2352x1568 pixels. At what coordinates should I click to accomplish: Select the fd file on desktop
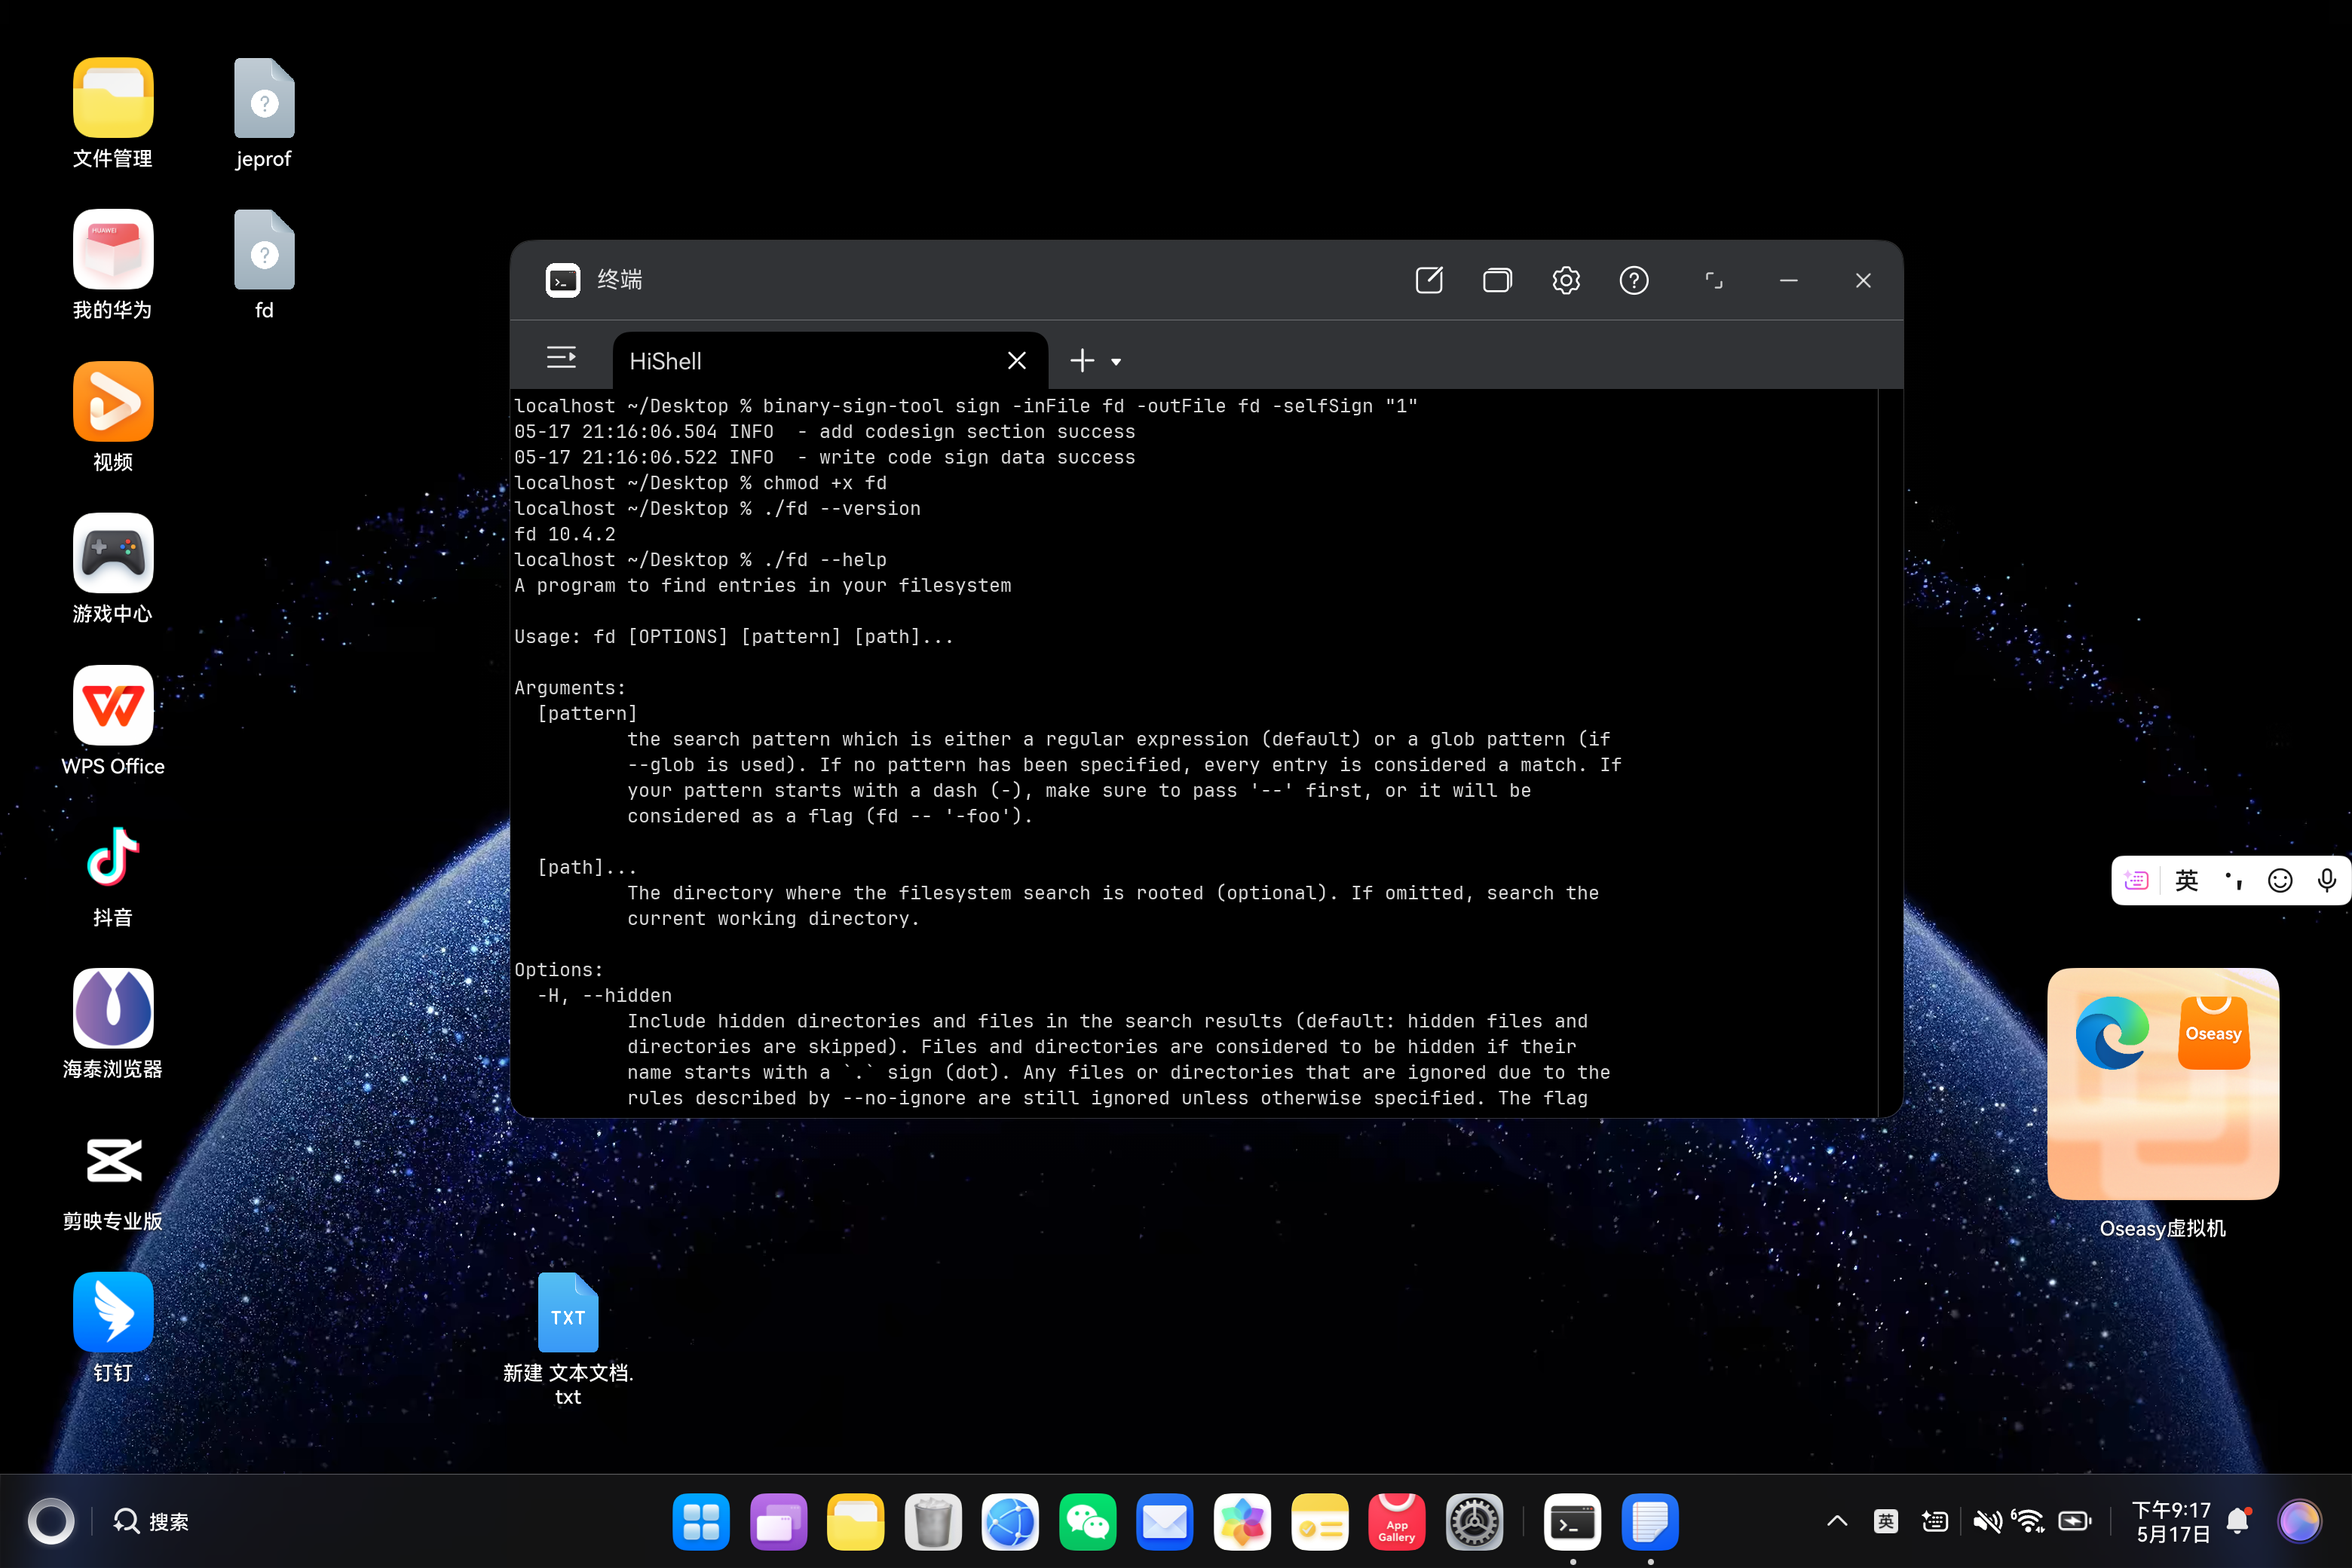tap(264, 265)
